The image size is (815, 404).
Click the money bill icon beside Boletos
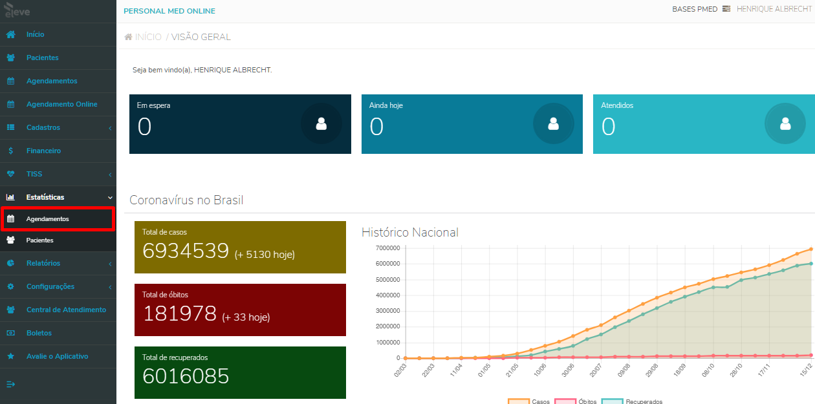tap(10, 333)
